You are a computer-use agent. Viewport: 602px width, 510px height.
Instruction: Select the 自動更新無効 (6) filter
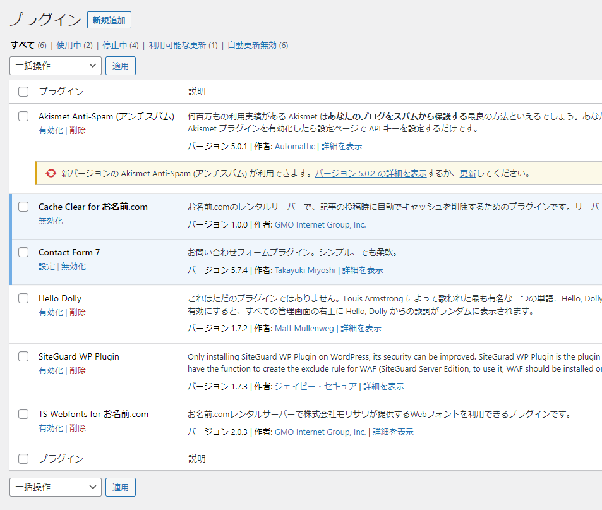[258, 46]
